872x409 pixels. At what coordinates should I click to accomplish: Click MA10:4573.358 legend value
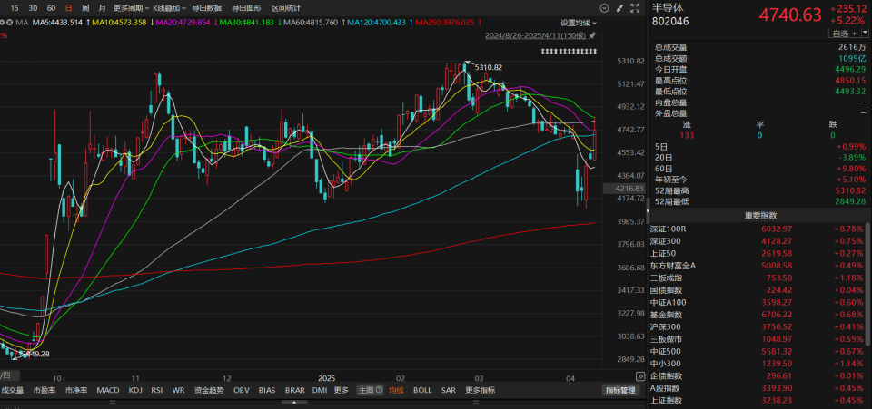119,23
